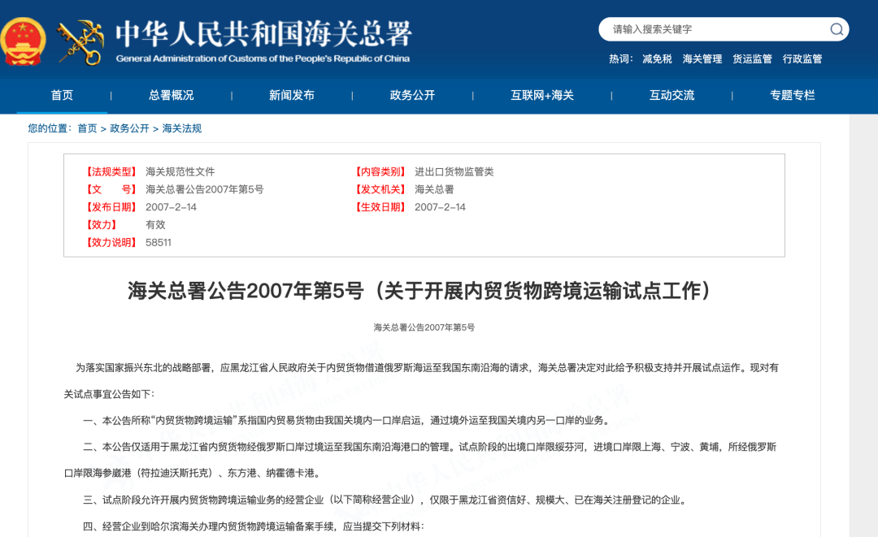
Task: Click the 【效力说明】 label
Action: (111, 242)
